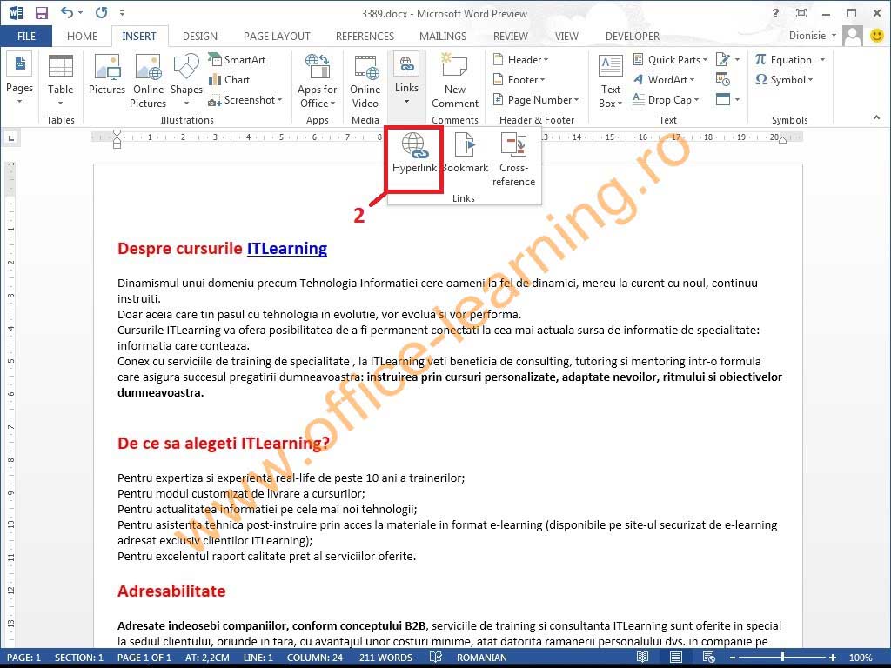
Task: Add a New Comment
Action: click(x=454, y=81)
